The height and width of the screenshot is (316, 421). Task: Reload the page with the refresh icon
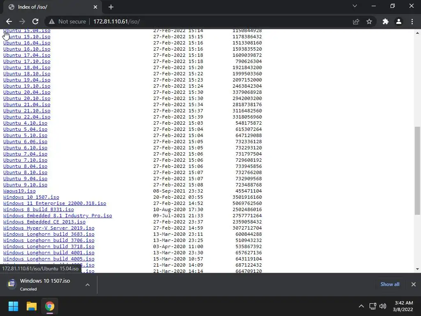pos(35,21)
